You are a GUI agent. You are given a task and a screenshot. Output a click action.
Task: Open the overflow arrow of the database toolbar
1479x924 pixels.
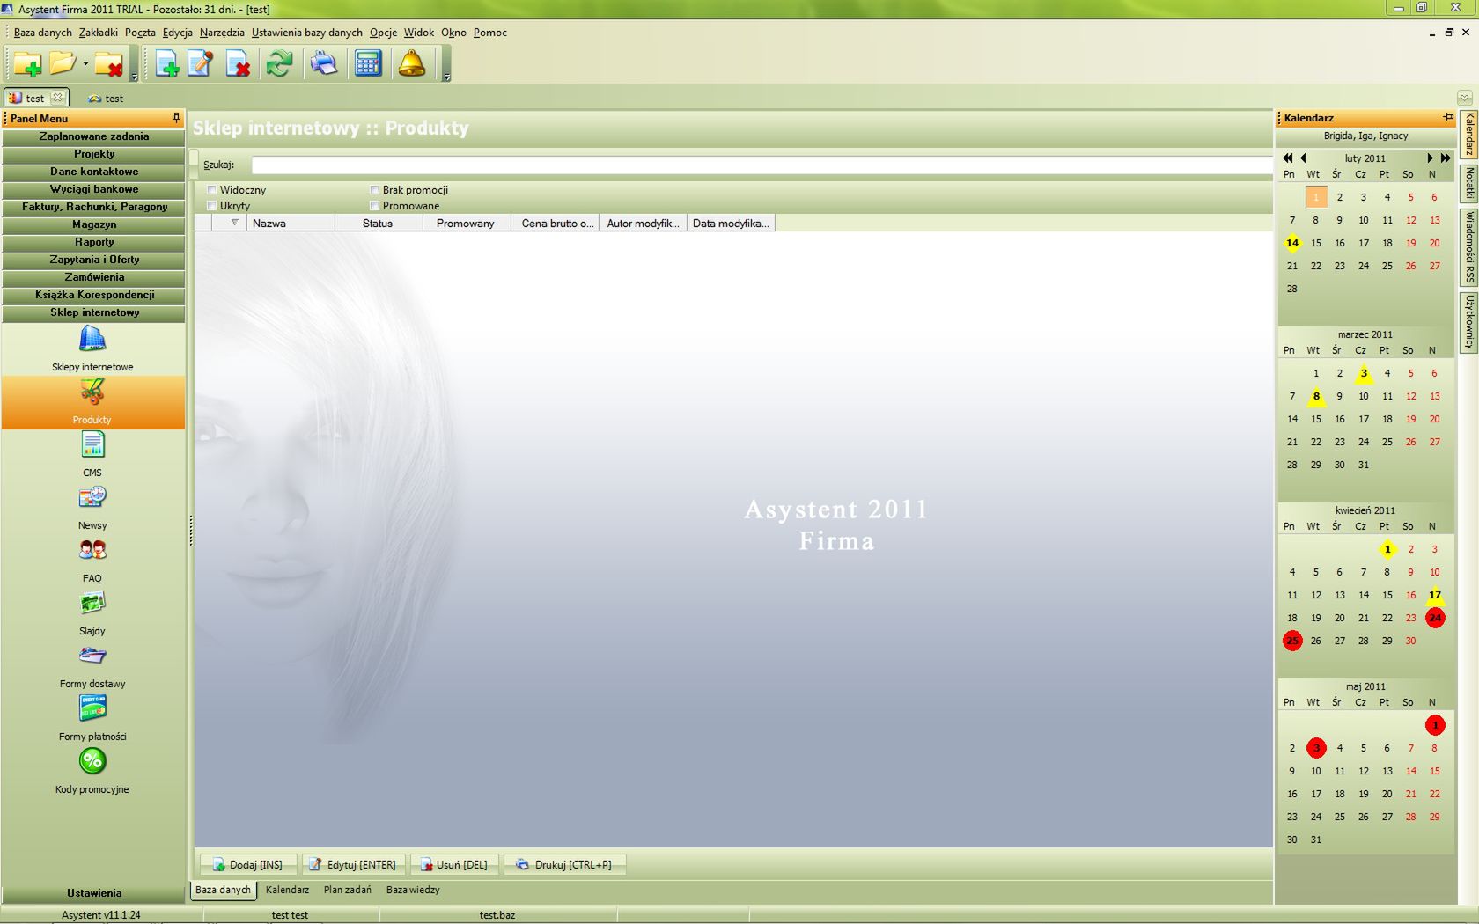[134, 77]
